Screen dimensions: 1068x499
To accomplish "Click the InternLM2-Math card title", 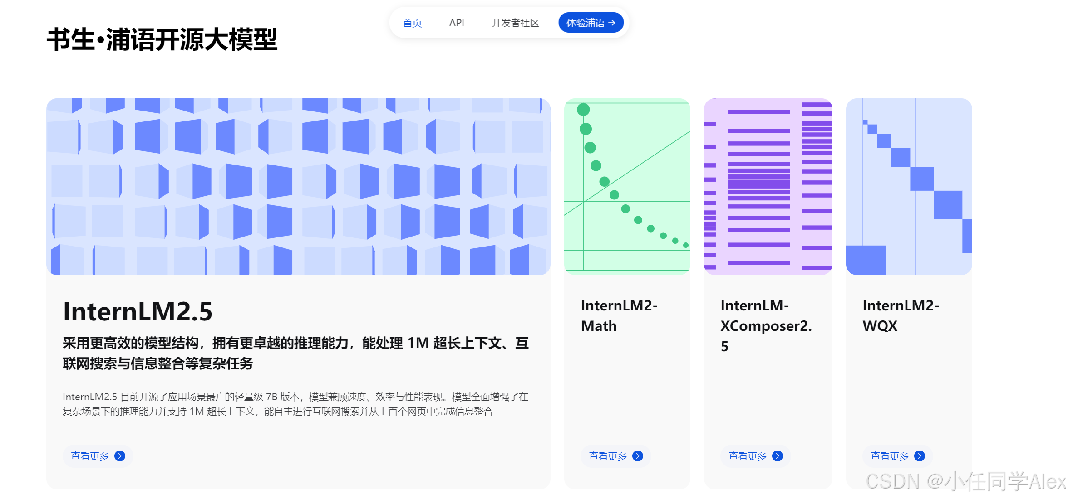I will point(619,315).
